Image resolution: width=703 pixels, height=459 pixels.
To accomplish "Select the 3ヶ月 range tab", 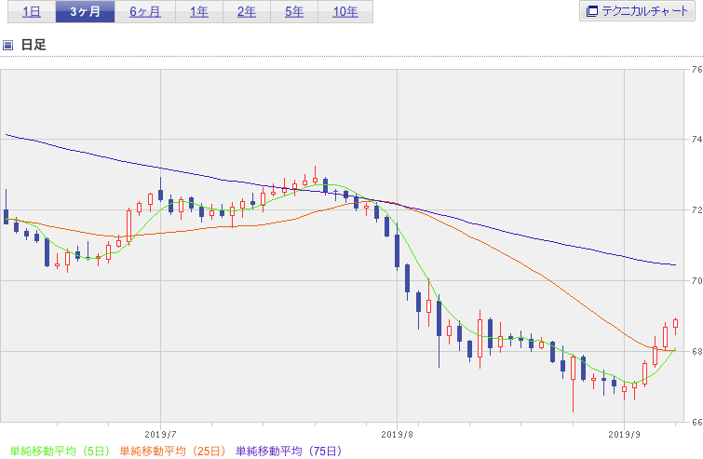I will (85, 12).
